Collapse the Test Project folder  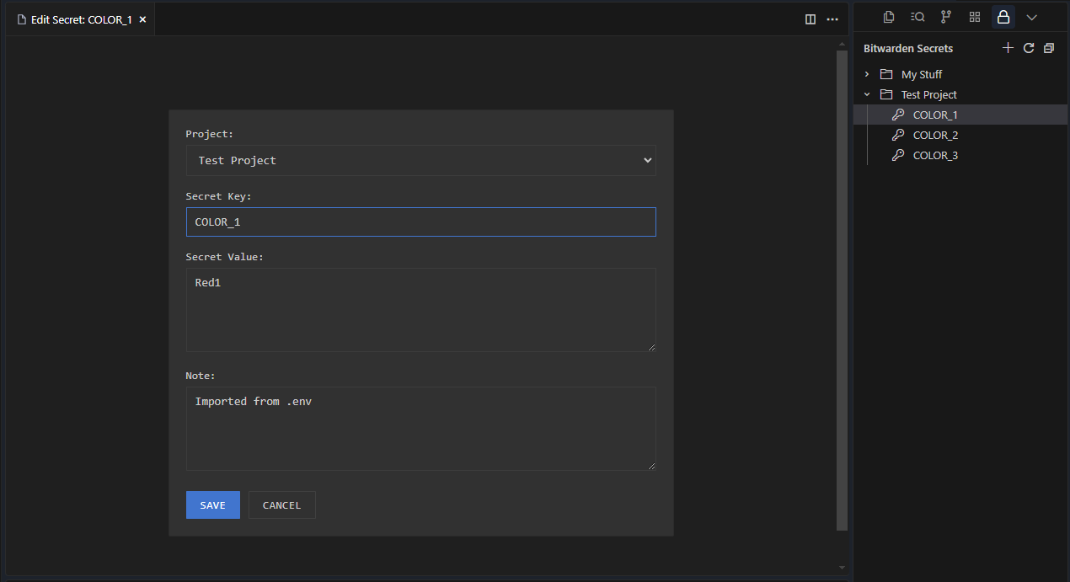tap(867, 94)
